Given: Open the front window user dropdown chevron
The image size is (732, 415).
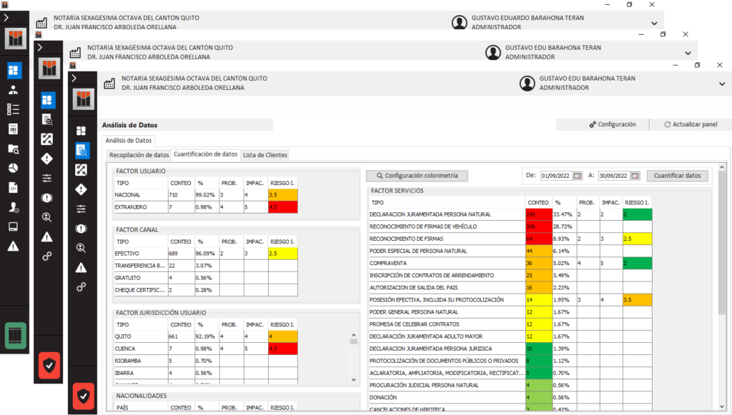Looking at the screenshot, I should coord(722,84).
